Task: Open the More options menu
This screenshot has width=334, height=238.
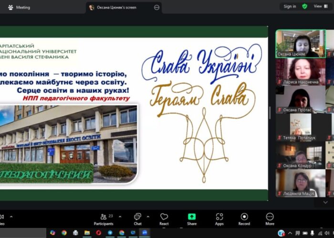Action: [270, 218]
